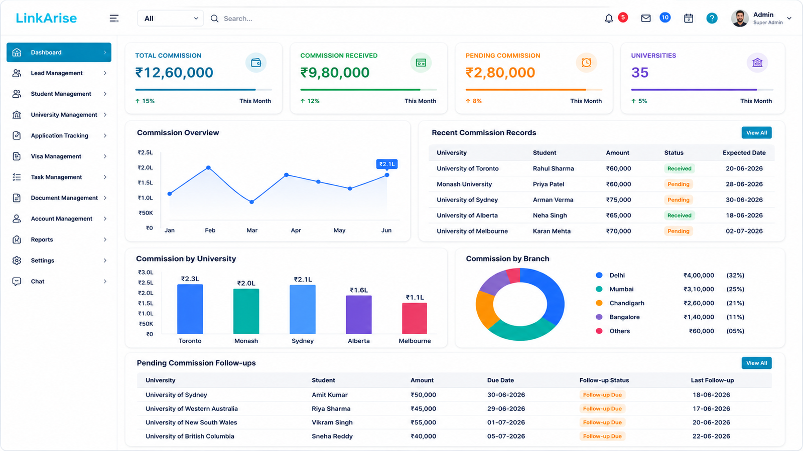Open the calendar icon in header
Viewport: 803px width, 451px height.
689,19
